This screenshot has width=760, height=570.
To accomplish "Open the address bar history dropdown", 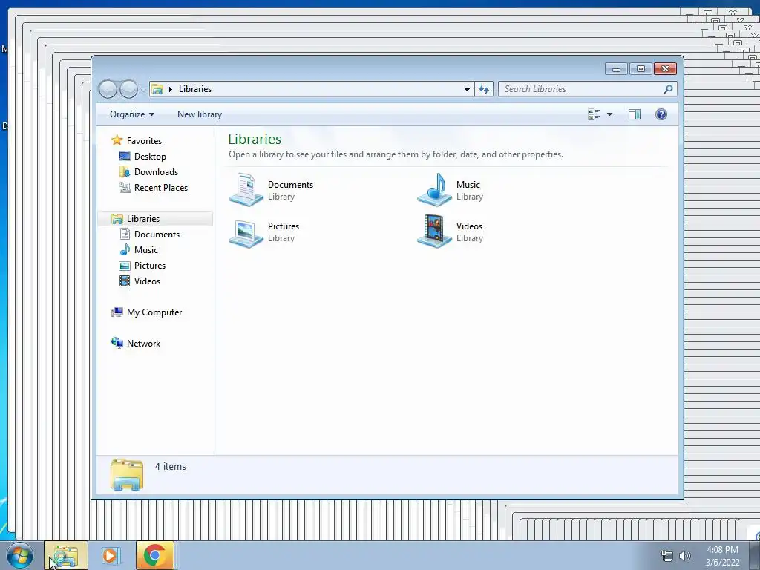I will [467, 89].
